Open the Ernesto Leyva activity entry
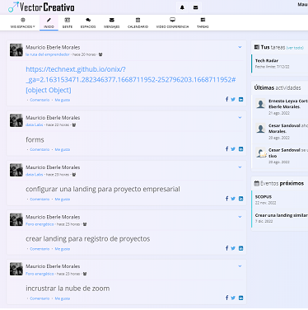This screenshot has height=310, width=308. (280, 106)
